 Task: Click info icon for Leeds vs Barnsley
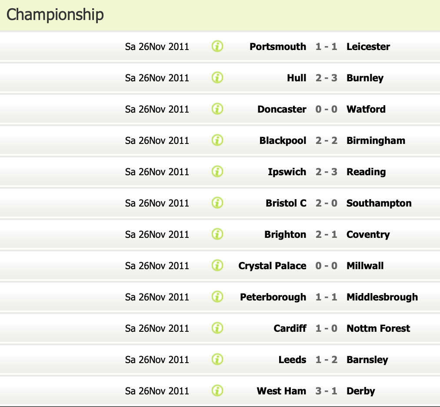click(x=217, y=359)
